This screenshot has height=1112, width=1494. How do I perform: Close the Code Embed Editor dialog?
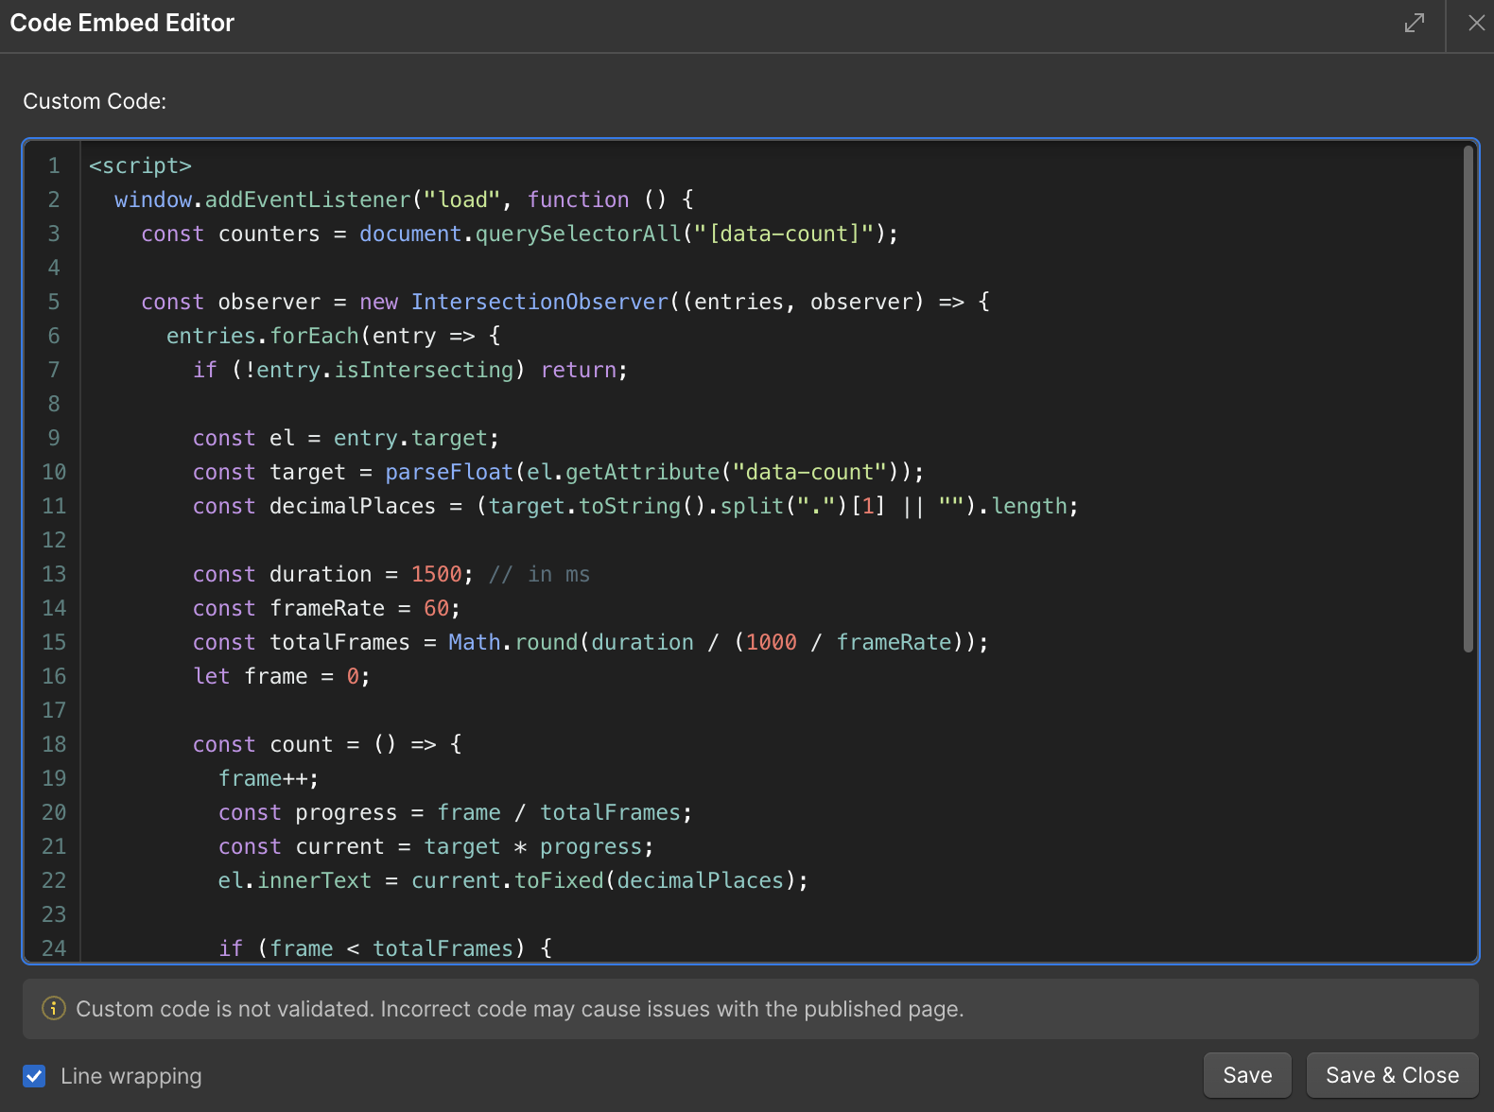[1476, 23]
